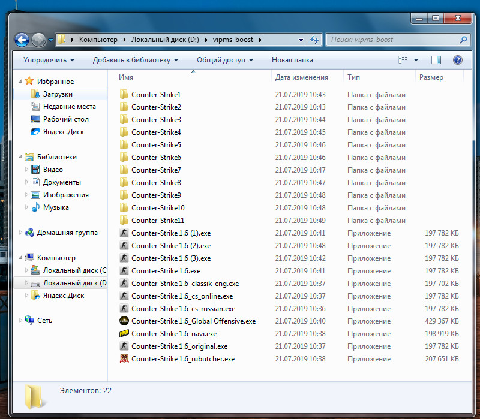
Task: Select the Counter-Strike1 folder icon
Action: tap(124, 94)
